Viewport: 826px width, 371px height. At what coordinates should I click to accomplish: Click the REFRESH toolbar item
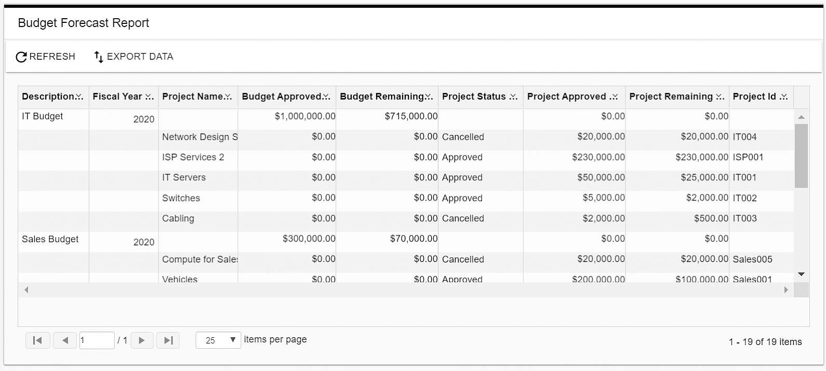(46, 57)
